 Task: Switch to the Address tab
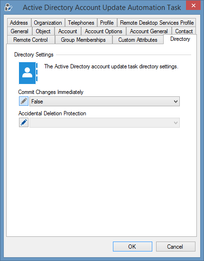[19, 23]
